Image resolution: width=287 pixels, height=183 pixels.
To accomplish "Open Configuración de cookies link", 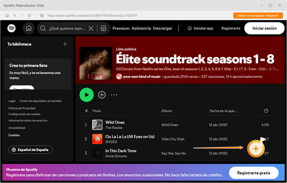I will pos(24,114).
